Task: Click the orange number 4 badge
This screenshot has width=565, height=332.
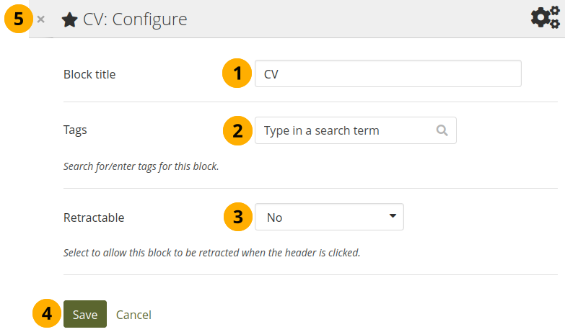Action: click(46, 314)
